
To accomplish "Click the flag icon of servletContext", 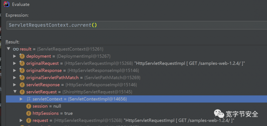I will pos(29,99).
